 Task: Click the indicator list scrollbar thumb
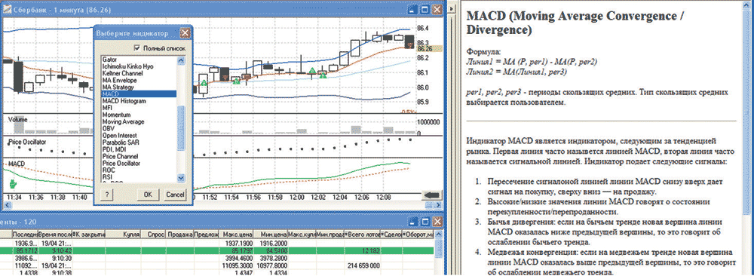pos(181,128)
